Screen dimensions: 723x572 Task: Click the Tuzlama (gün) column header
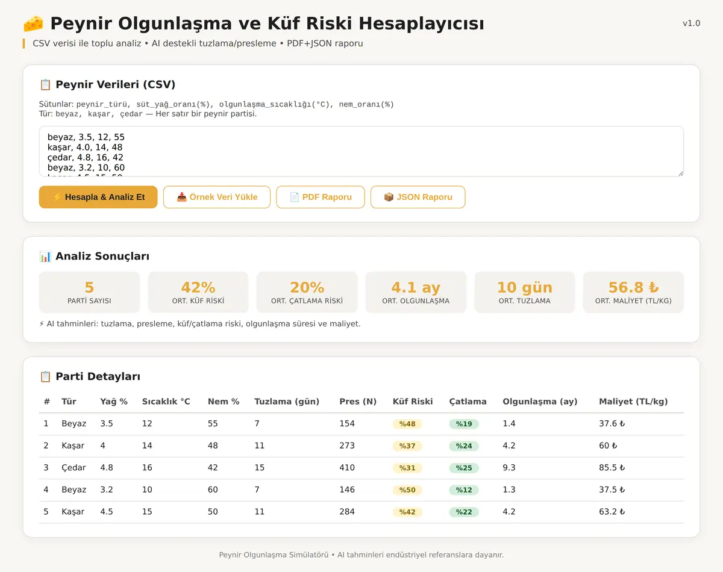coord(287,402)
